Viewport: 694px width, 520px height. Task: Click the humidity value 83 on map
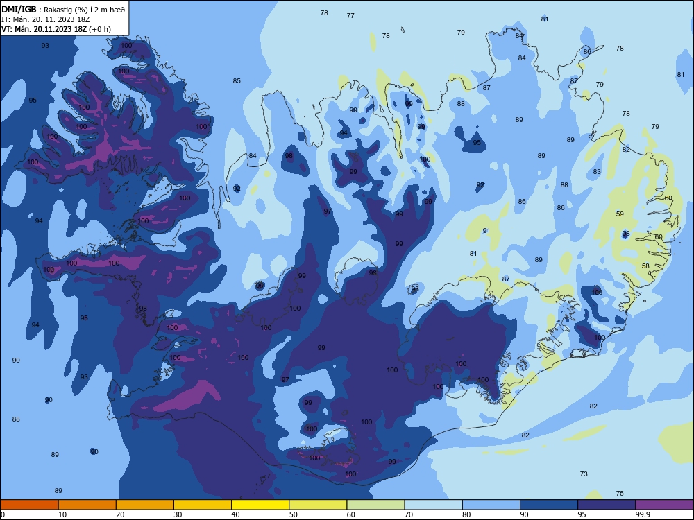[597, 171]
